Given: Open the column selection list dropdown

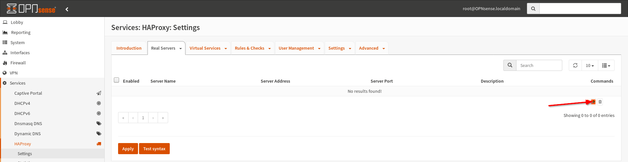Looking at the screenshot, I should [606, 65].
